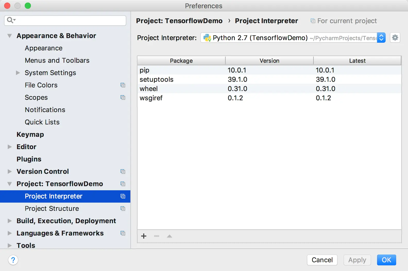This screenshot has height=271, width=408.
Task: Click the project-level icon beside Version Control
Action: click(123, 171)
